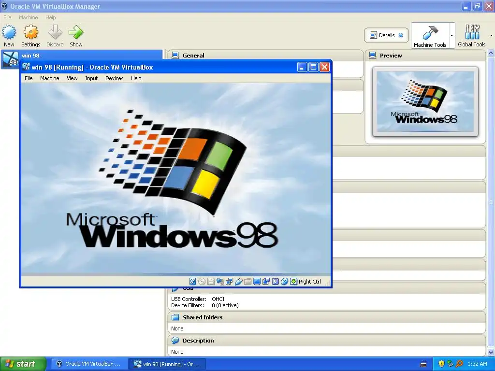The width and height of the screenshot is (495, 371).
Task: Open Input menu of win 98 VM window
Action: point(91,78)
